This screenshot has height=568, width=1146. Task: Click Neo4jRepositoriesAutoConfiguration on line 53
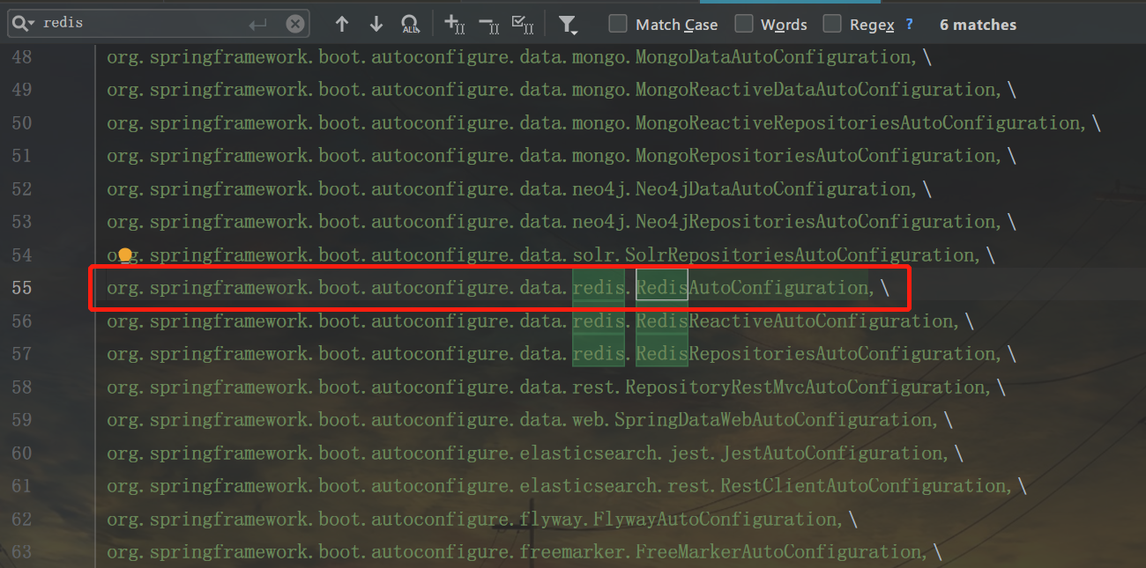(x=816, y=222)
